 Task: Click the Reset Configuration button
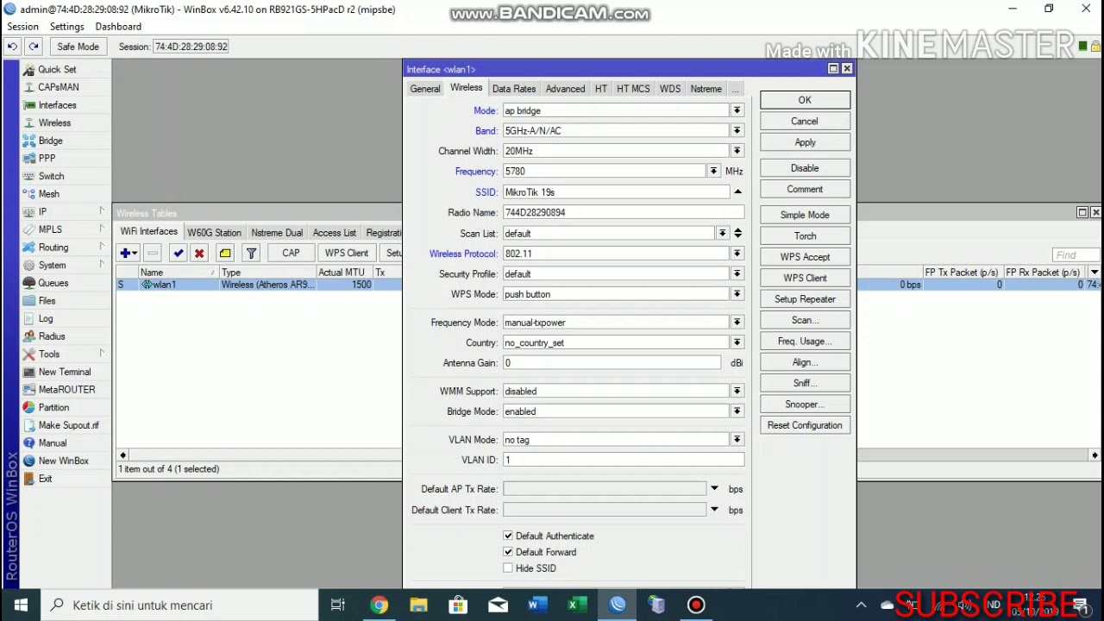(x=805, y=425)
